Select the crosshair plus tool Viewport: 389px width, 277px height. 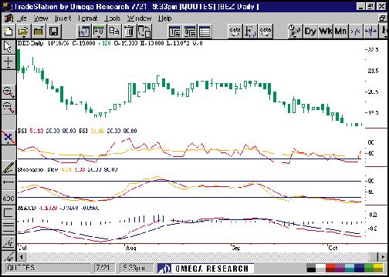8,61
